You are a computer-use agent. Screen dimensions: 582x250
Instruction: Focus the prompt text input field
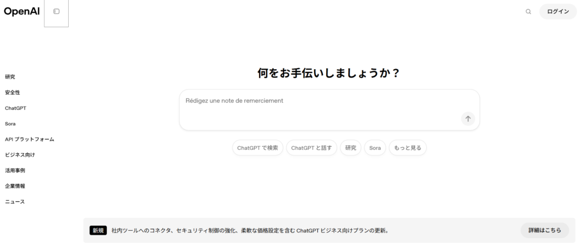[329, 109]
